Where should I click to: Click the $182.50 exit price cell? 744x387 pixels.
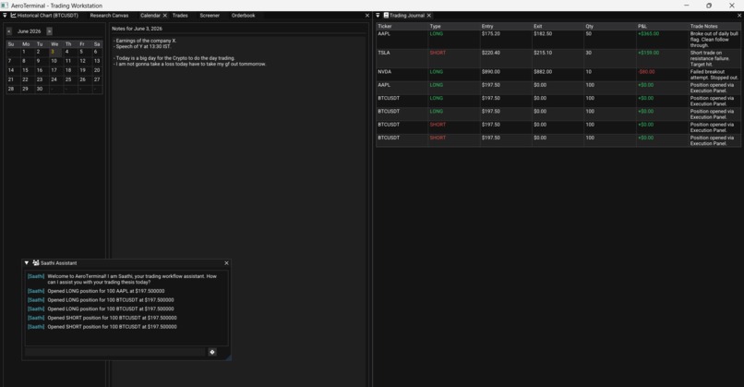click(543, 34)
